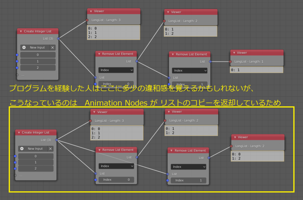Viewport: 303px width, 200px height.
Task: Collapse yellow-framed Remove List Element with Index 1
Action: click(172, 151)
